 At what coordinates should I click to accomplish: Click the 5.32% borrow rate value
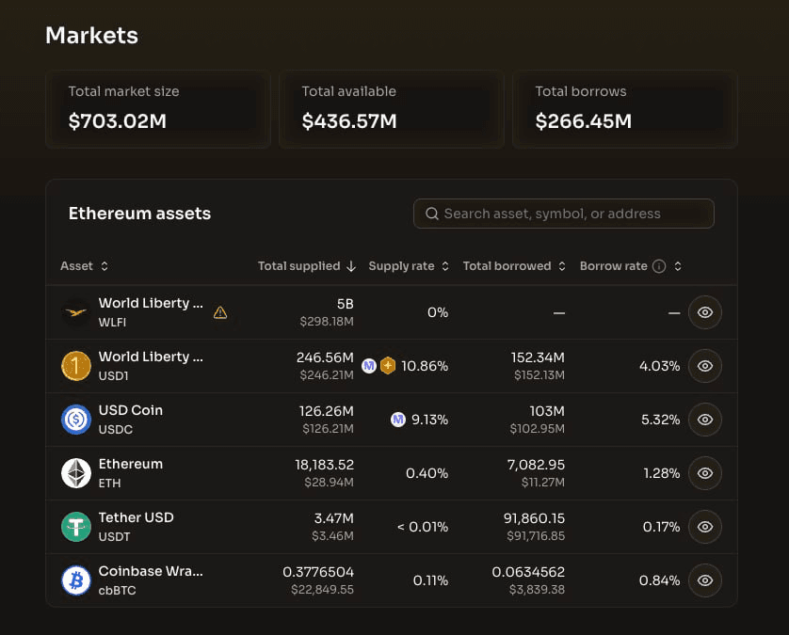(660, 420)
